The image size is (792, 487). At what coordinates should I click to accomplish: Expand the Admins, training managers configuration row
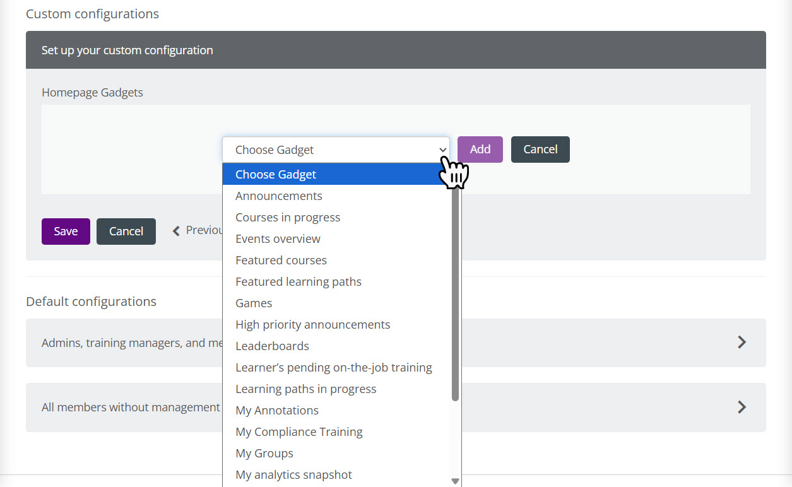pos(742,343)
